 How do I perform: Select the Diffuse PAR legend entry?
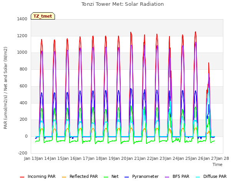211,176
